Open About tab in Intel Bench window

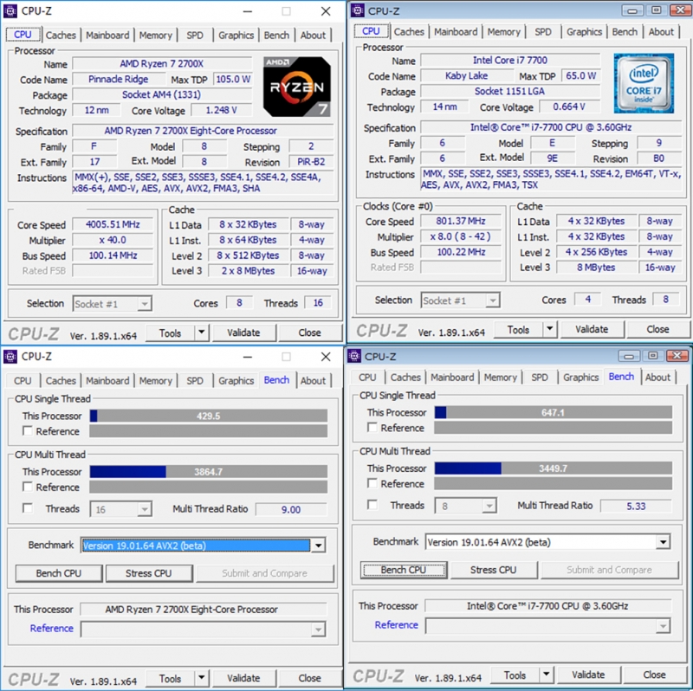click(x=657, y=378)
